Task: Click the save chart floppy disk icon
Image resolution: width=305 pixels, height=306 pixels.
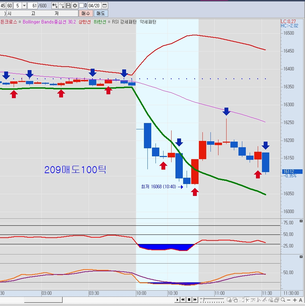Action: [x=68, y=6]
